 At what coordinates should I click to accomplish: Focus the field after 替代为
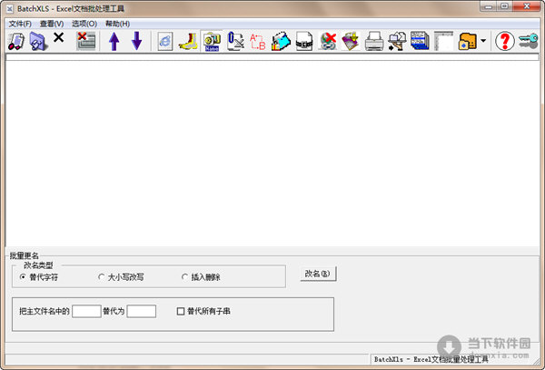coord(142,311)
